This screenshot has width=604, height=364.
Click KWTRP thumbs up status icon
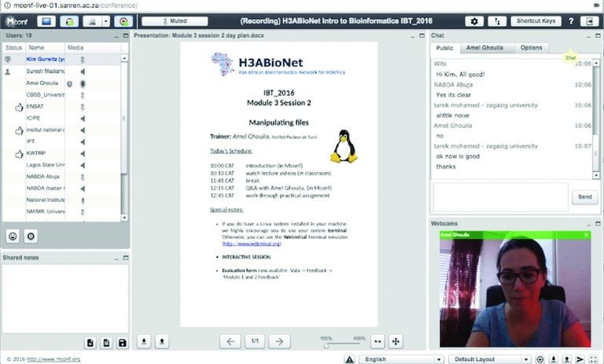(x=19, y=154)
